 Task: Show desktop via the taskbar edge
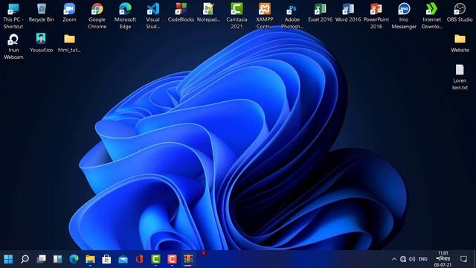[x=475, y=259]
